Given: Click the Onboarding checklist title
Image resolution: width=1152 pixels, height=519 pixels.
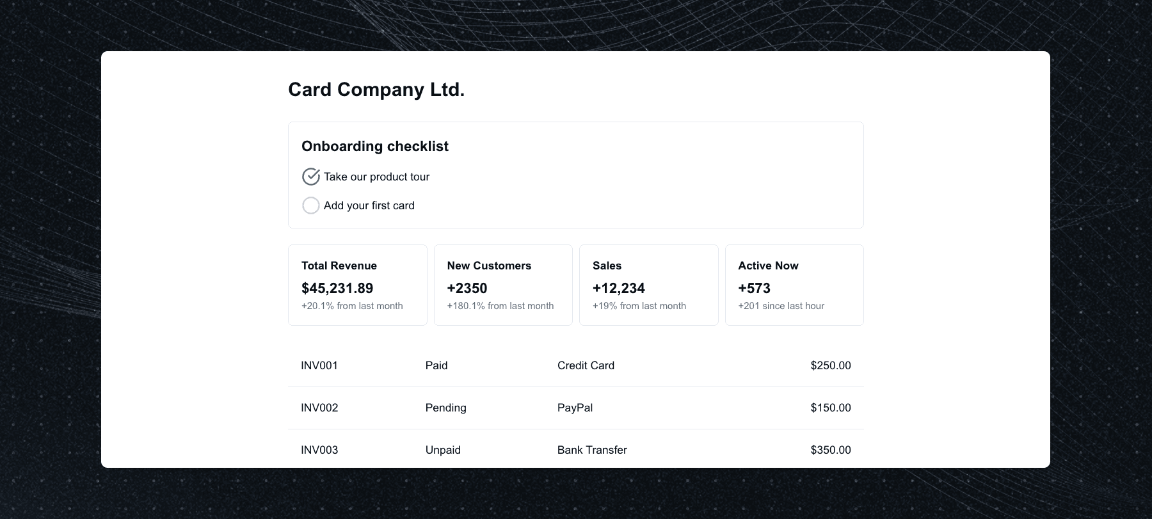Looking at the screenshot, I should [x=375, y=146].
